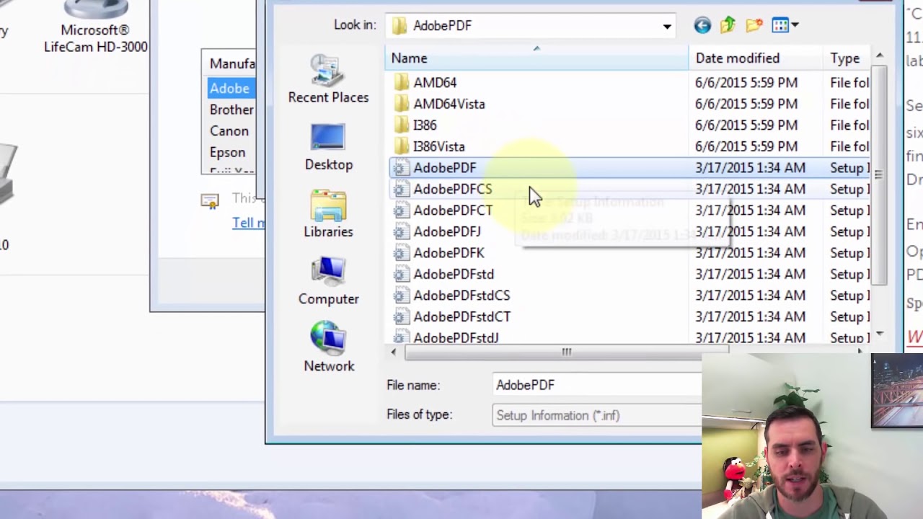Click the file list scroll down arrow
This screenshot has height=519, width=923.
[x=879, y=334]
